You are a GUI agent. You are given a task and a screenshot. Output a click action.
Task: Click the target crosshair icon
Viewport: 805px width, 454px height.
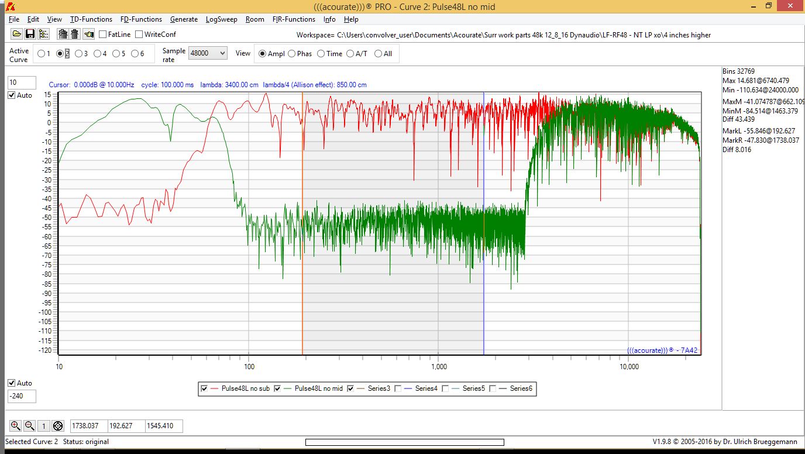pos(57,426)
